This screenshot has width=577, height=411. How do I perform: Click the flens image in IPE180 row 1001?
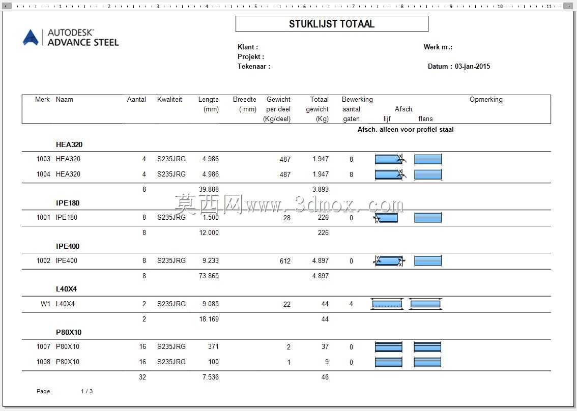click(x=427, y=218)
